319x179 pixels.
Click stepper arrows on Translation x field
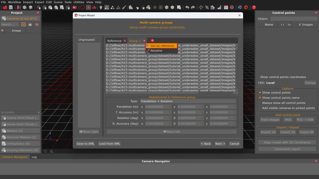pyautogui.click(x=170, y=107)
